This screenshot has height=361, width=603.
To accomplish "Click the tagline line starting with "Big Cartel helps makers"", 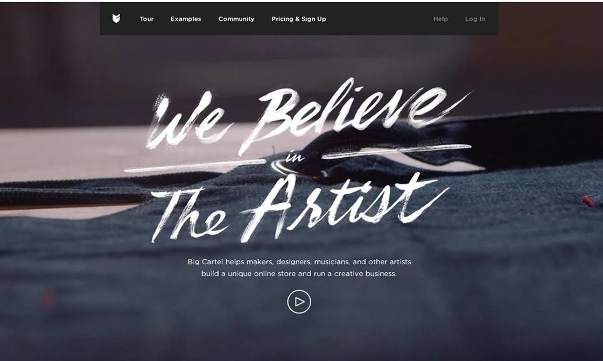I will pos(299,262).
